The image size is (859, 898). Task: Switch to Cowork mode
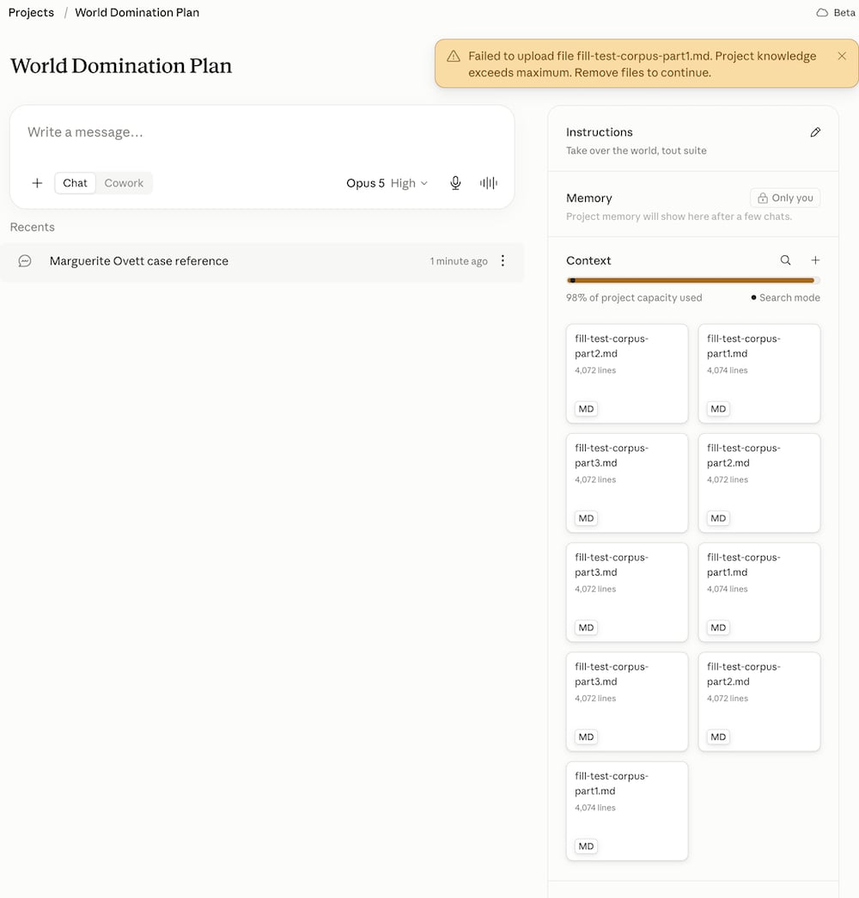pyautogui.click(x=124, y=183)
